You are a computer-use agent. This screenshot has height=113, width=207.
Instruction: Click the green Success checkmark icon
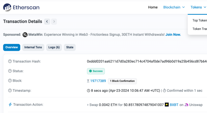[x=90, y=71]
